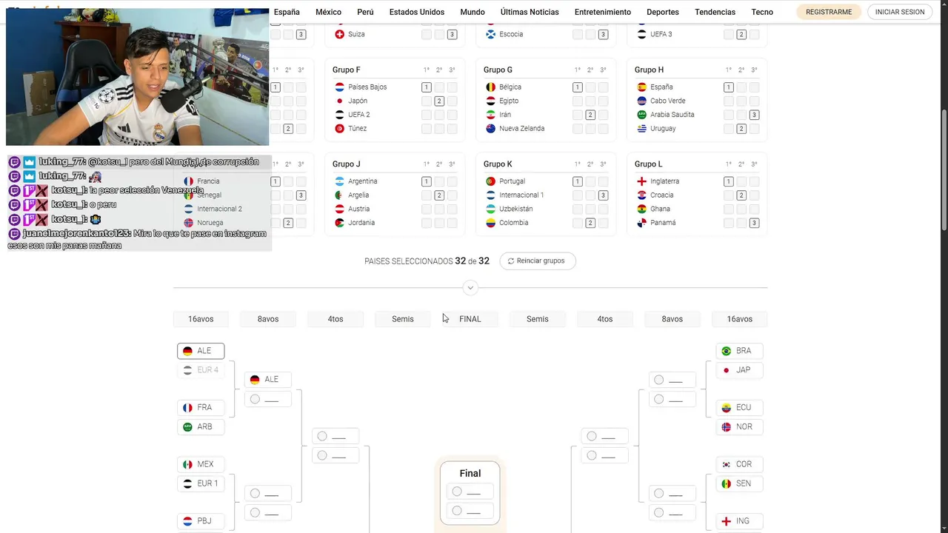Mark Egipto as 1st in Grupo G
The height and width of the screenshot is (533, 948).
[577, 101]
